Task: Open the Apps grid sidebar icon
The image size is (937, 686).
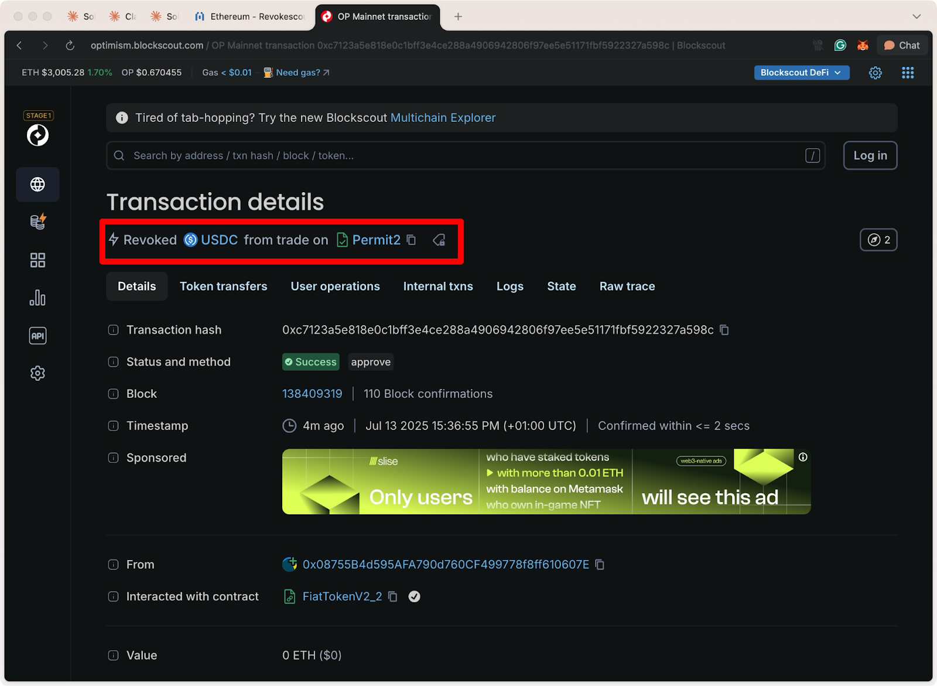Action: [x=37, y=260]
